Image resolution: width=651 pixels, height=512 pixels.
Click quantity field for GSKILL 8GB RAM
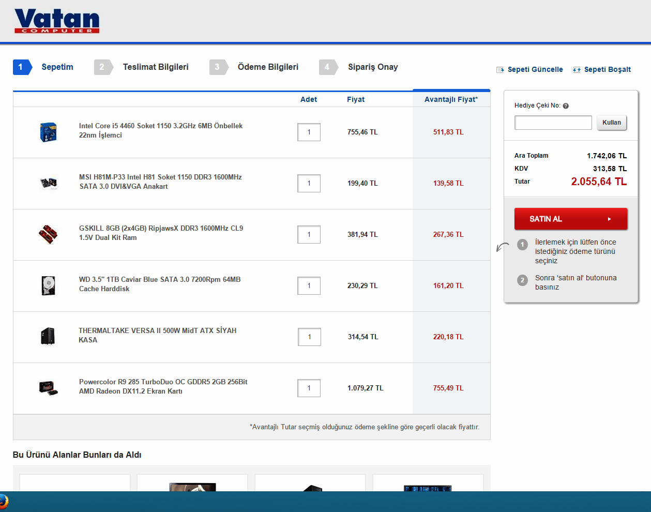coord(309,234)
